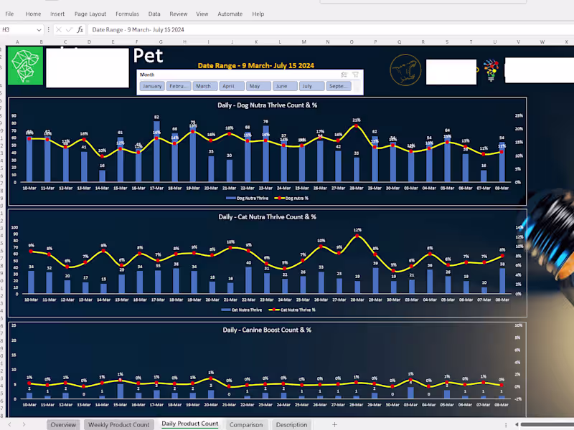Open the Name Box dropdown arrow
Image resolution: width=574 pixels, height=430 pixels.
39,29
